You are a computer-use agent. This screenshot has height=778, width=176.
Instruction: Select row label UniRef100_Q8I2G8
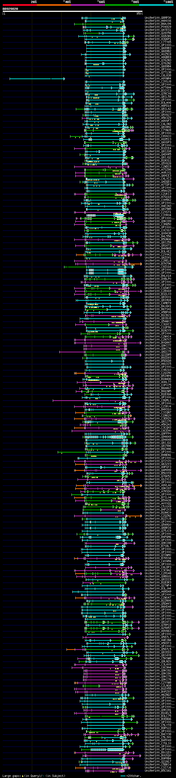pos(158,151)
